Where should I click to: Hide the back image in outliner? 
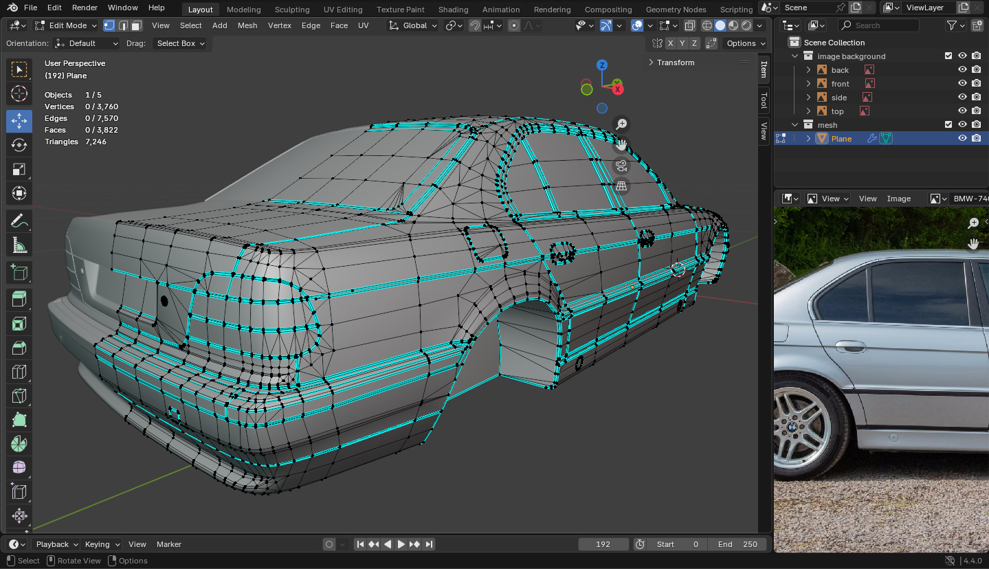coord(962,70)
